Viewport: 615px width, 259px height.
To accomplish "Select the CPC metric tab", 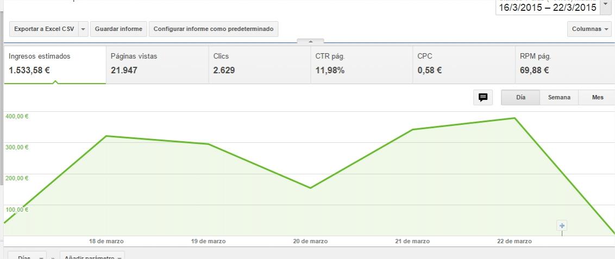I will (x=463, y=64).
